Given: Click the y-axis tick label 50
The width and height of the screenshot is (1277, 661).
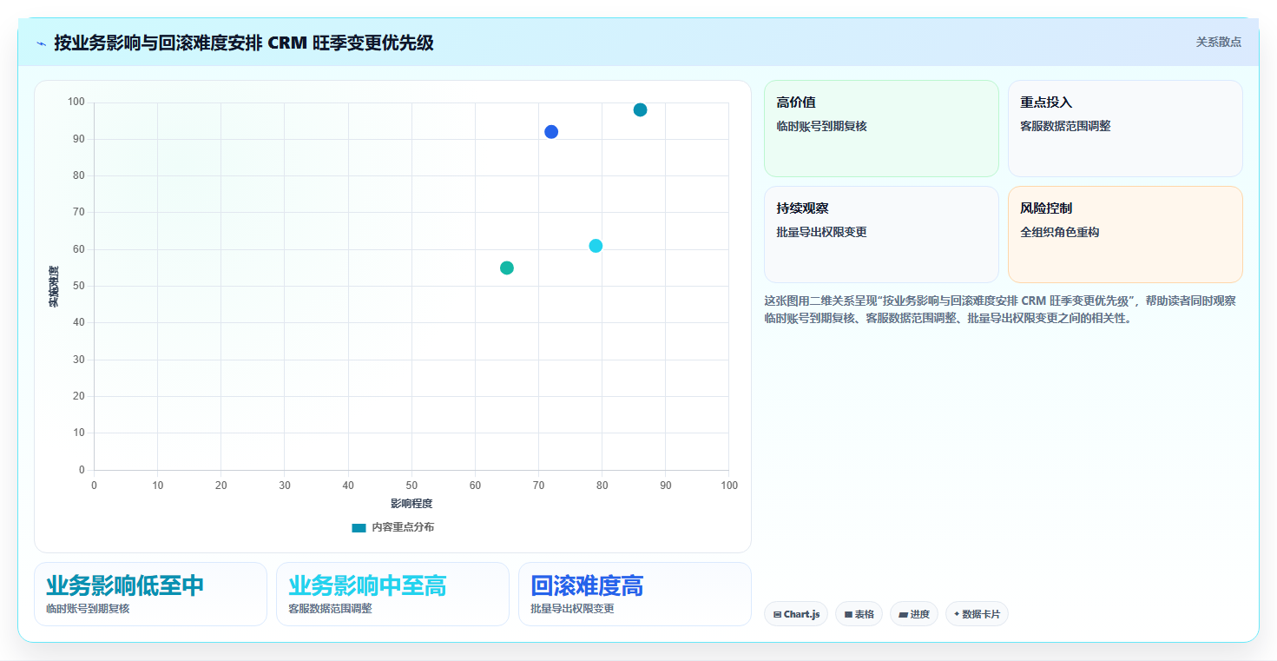Looking at the screenshot, I should (x=79, y=286).
